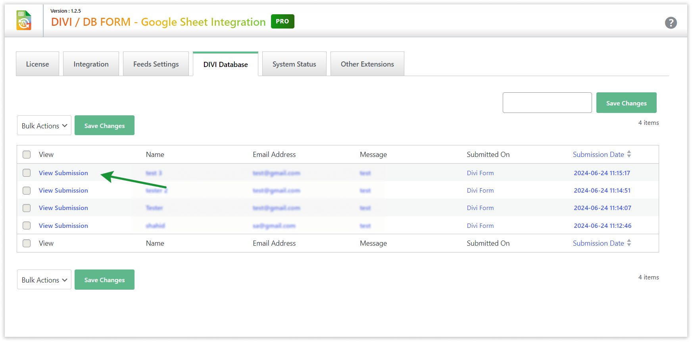This screenshot has width=692, height=342.
Task: Click the Google Sheet plugin logo icon
Action: (x=24, y=21)
